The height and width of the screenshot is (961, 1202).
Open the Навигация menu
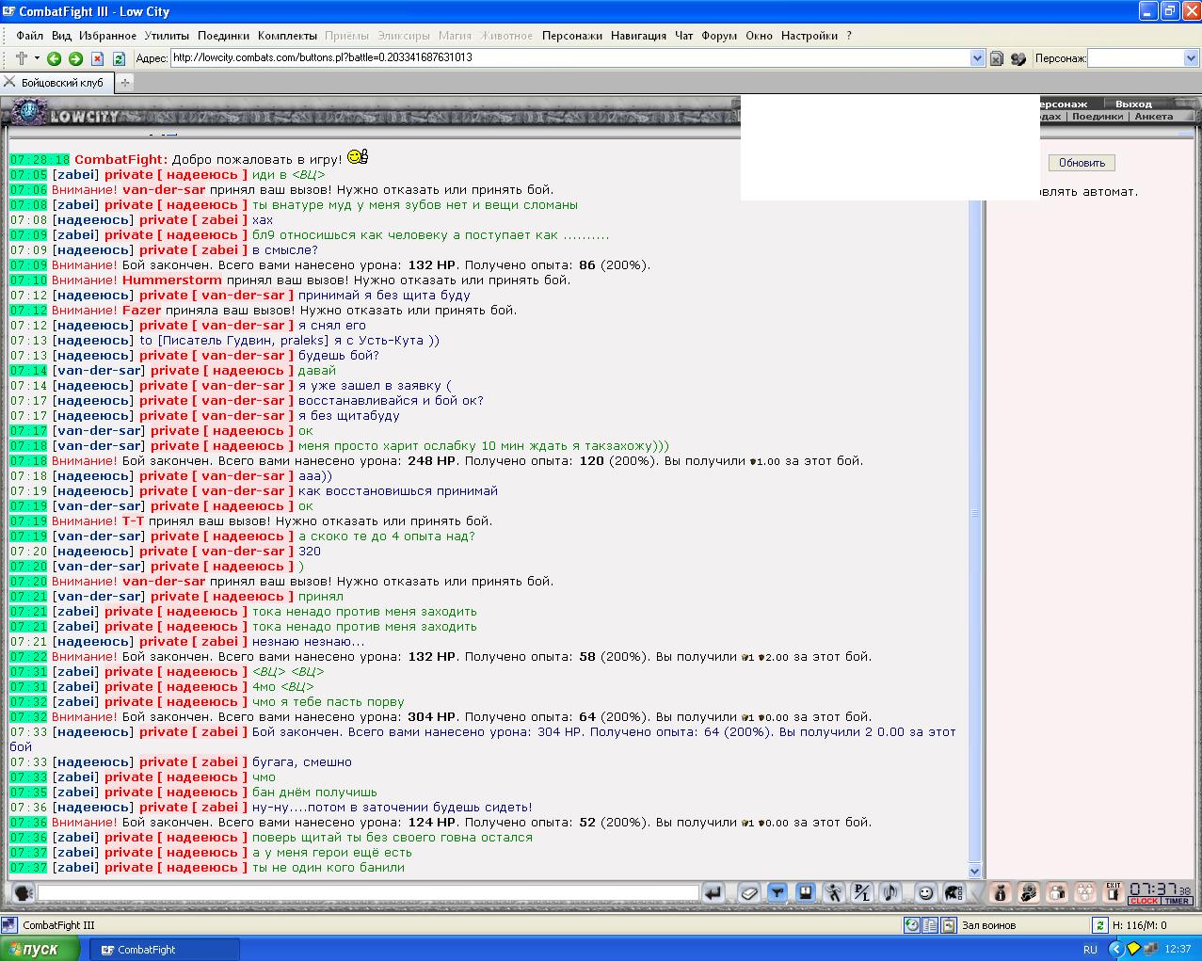pyautogui.click(x=638, y=36)
